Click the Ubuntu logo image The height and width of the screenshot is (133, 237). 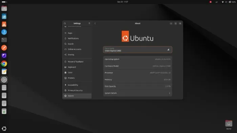click(x=137, y=36)
